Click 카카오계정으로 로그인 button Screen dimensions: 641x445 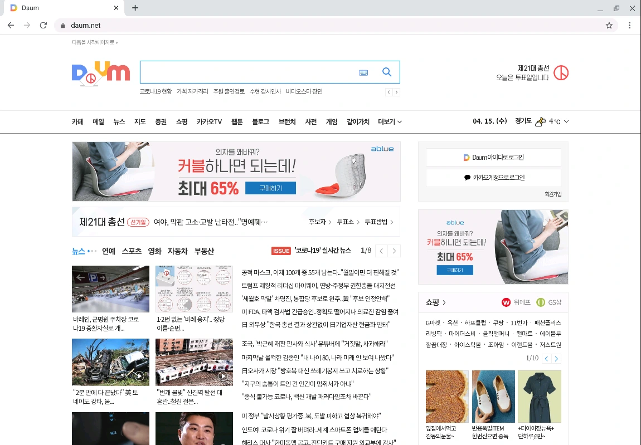point(493,178)
